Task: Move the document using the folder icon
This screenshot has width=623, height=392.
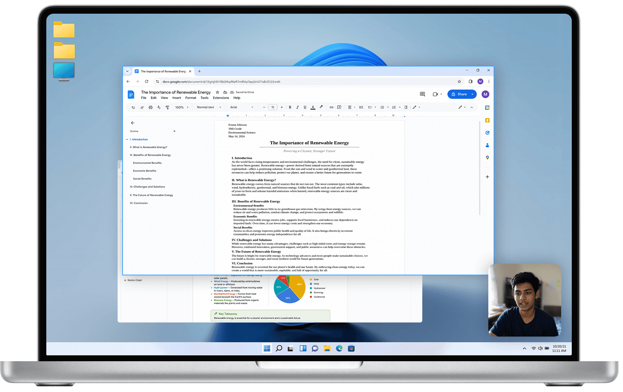Action: point(225,92)
